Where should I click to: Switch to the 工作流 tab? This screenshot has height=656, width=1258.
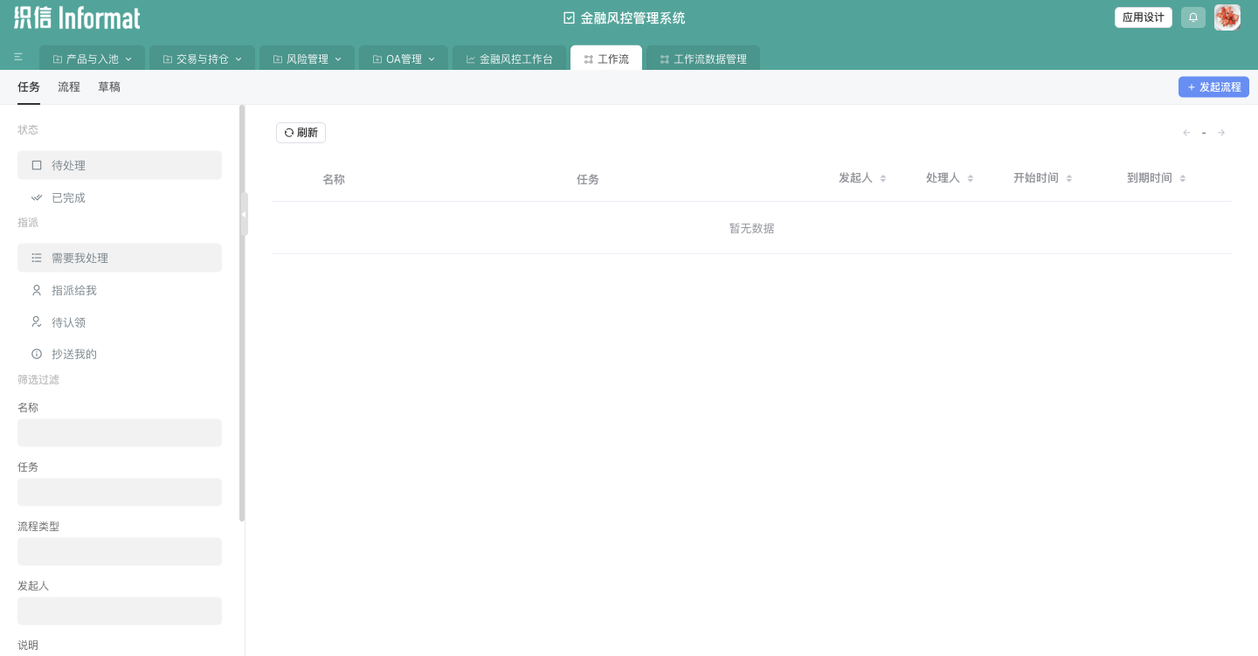tap(606, 59)
